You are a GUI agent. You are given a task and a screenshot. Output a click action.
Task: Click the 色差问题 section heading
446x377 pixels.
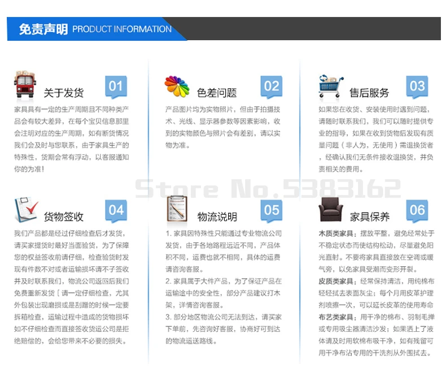217,93
